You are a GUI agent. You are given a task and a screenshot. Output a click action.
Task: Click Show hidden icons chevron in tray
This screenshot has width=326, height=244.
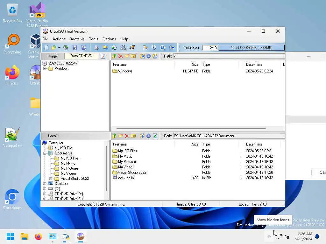[269, 236]
